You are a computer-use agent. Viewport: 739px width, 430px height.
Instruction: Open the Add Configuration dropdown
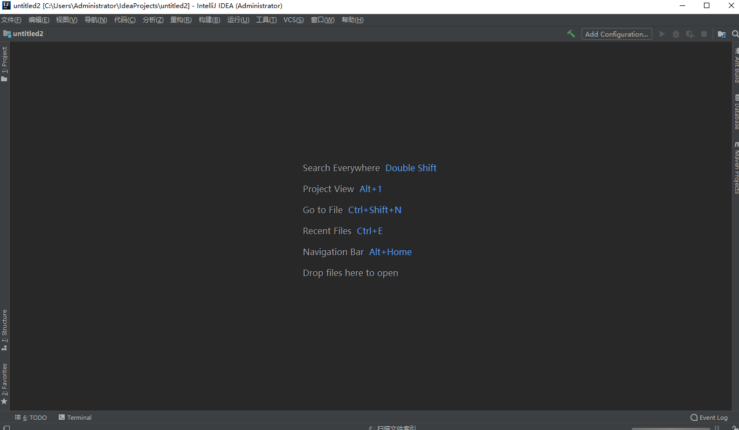[617, 34]
